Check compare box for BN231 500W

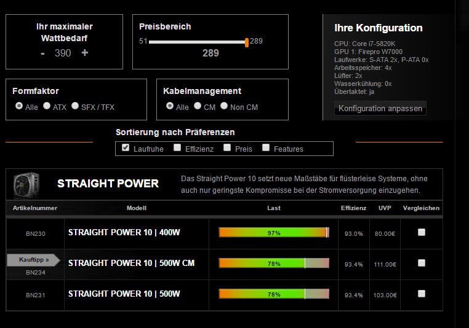pyautogui.click(x=422, y=294)
